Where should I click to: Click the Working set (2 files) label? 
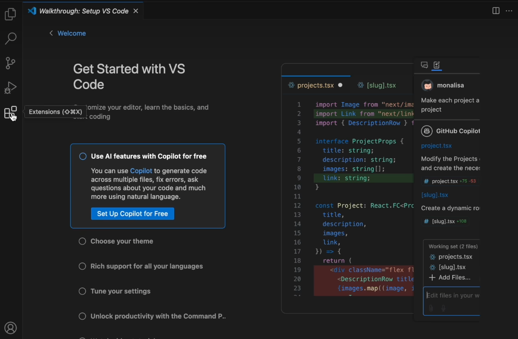[x=453, y=246]
